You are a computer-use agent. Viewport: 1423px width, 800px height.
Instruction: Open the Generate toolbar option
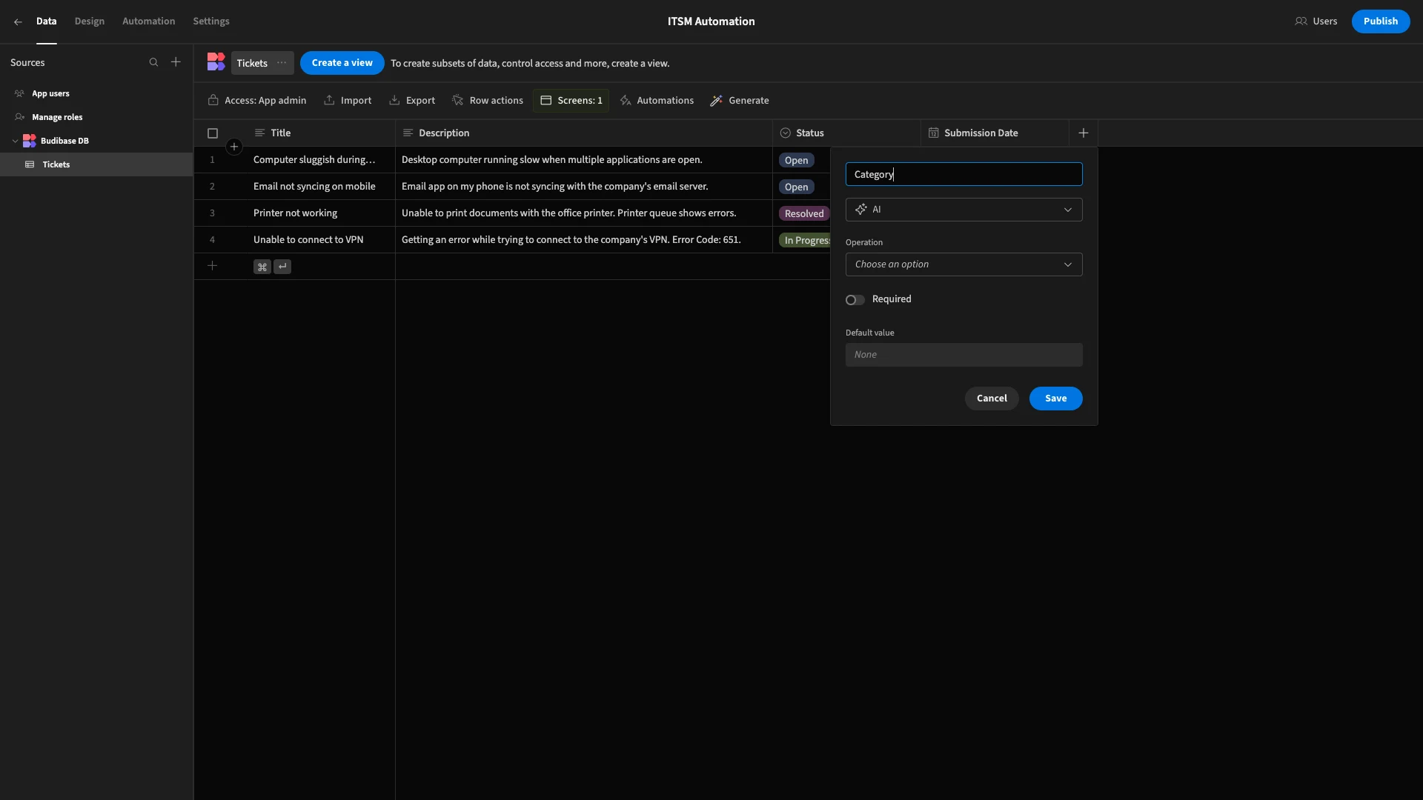pyautogui.click(x=740, y=101)
